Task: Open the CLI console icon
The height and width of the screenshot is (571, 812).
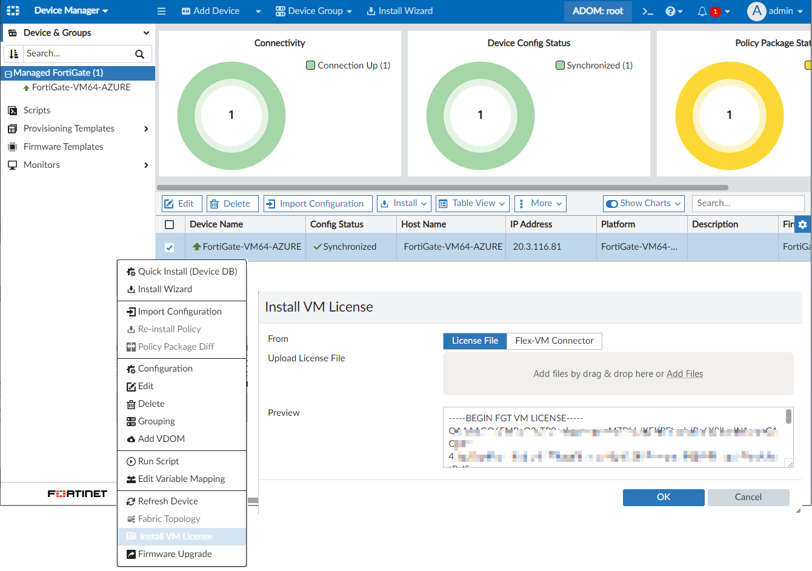Action: (x=648, y=12)
